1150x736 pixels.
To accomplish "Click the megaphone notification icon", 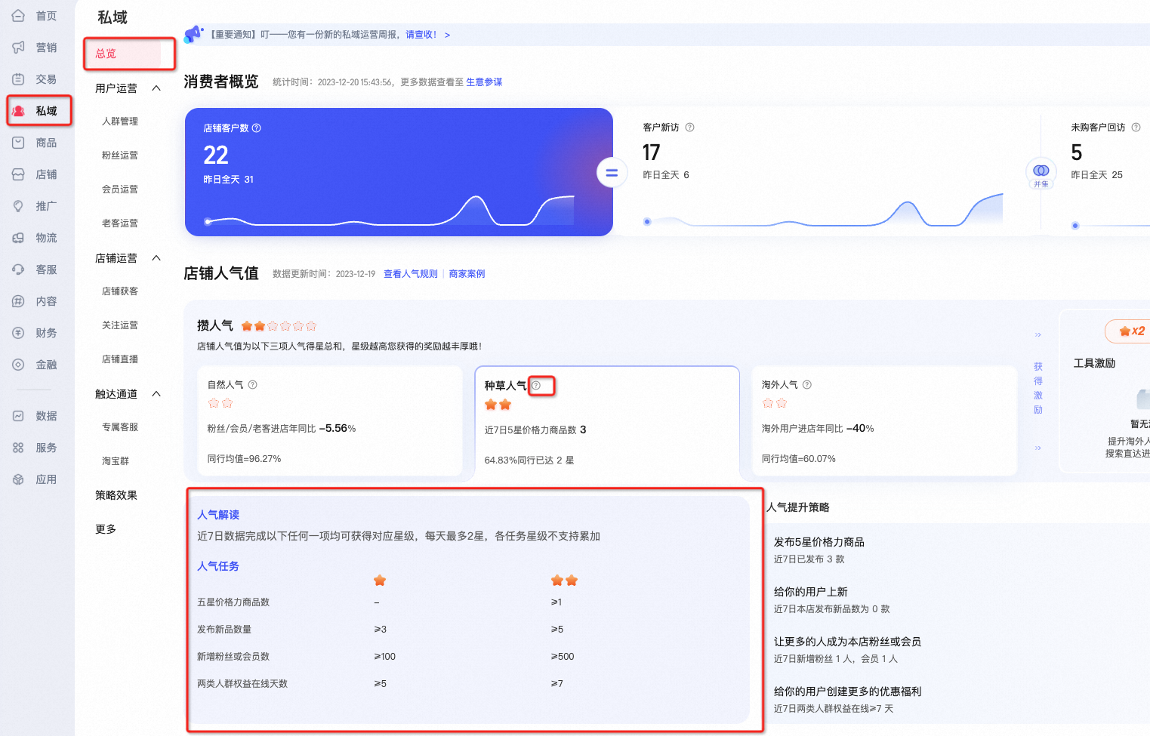I will pyautogui.click(x=194, y=34).
